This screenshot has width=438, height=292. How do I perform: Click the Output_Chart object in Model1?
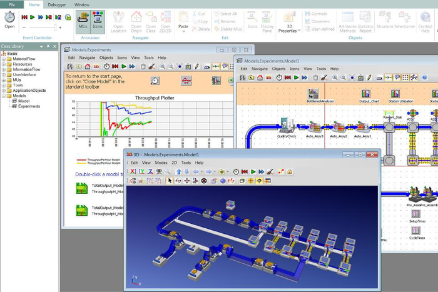tap(365, 94)
